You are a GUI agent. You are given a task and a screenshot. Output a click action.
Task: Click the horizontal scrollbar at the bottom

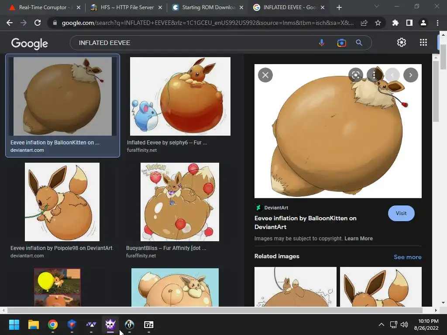pos(214,310)
